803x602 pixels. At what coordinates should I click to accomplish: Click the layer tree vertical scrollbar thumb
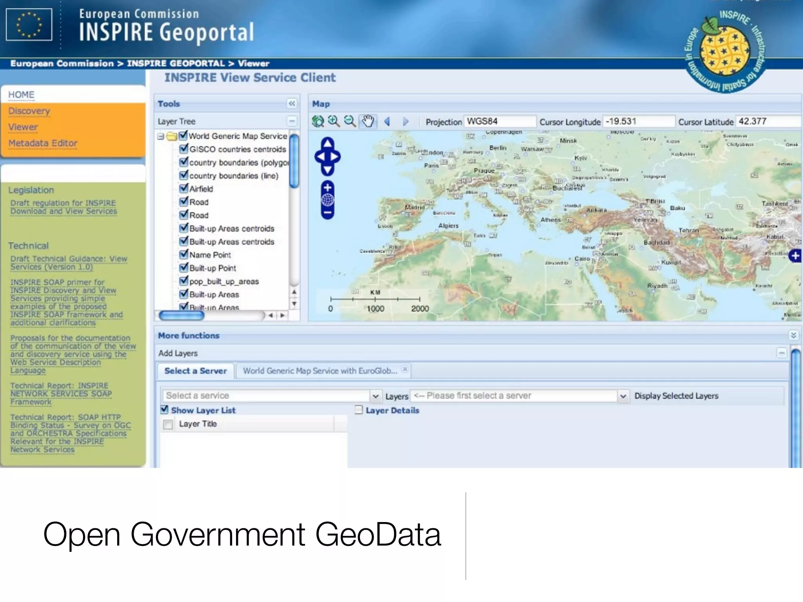(x=294, y=161)
